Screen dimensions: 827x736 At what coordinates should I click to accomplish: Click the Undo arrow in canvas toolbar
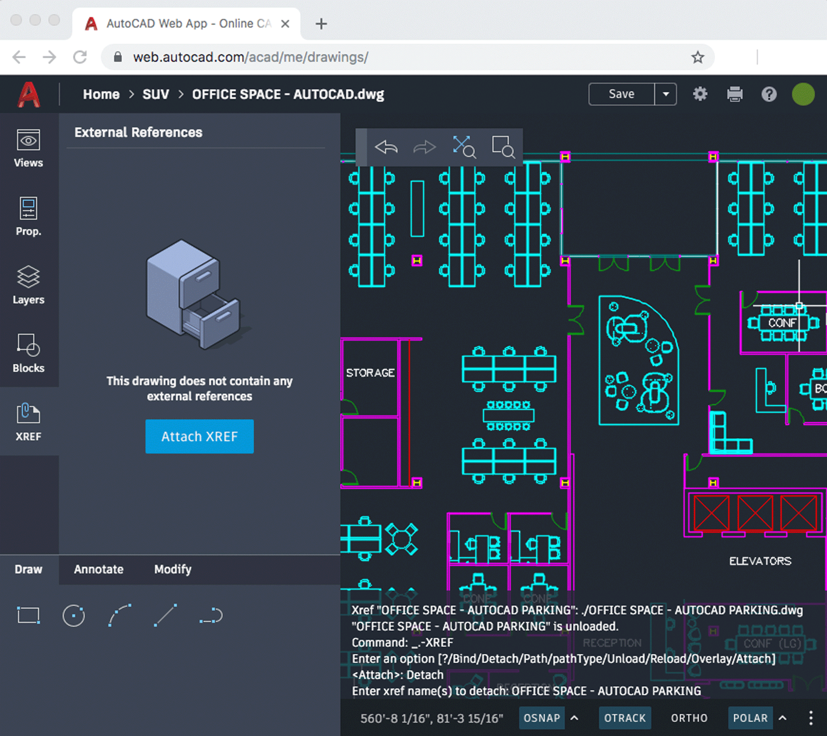(x=386, y=147)
